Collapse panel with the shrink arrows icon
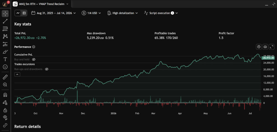277x132 pixels. (x=274, y=4)
